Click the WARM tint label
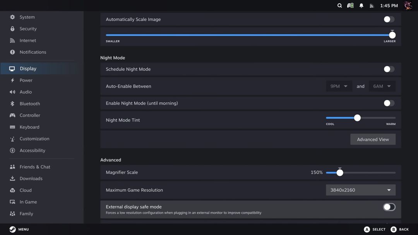Screen dimensions: 418x235 tap(391, 124)
